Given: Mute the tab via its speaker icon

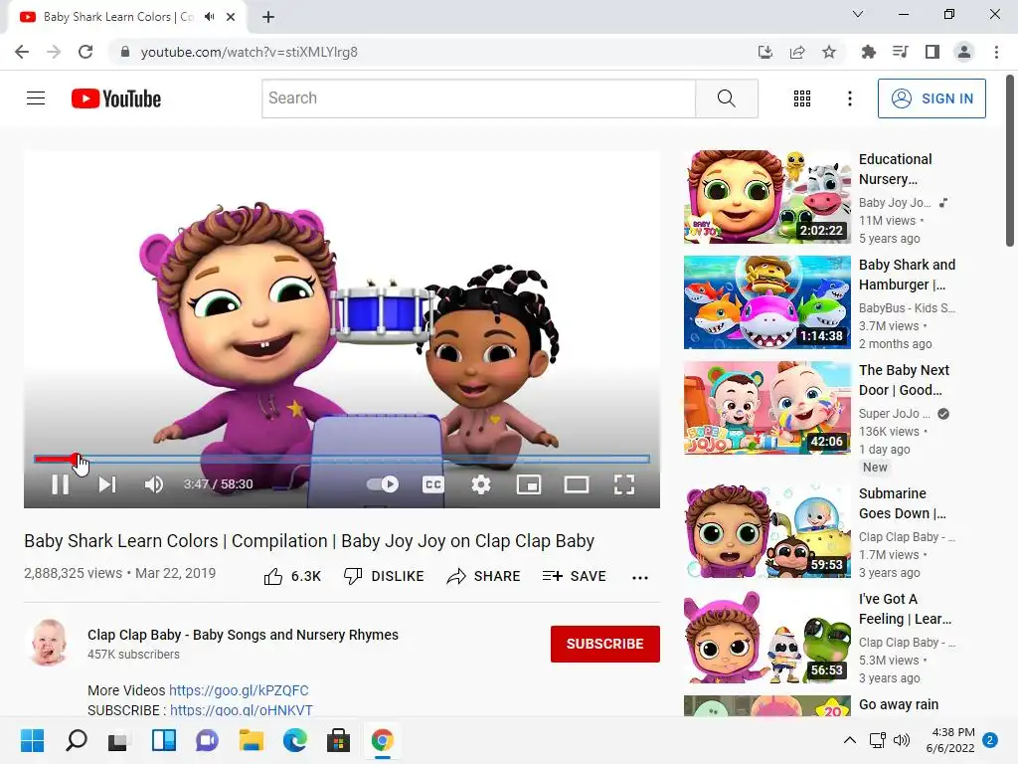Looking at the screenshot, I should (209, 17).
